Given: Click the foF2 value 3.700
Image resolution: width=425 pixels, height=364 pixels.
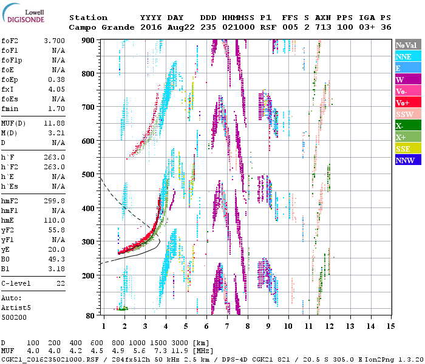Looking at the screenshot, I should 54,41.
